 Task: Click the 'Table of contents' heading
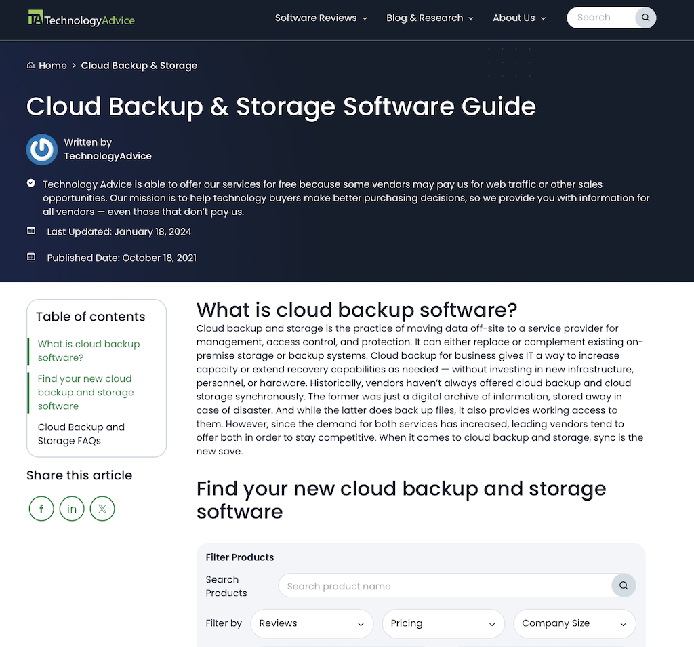click(x=90, y=317)
